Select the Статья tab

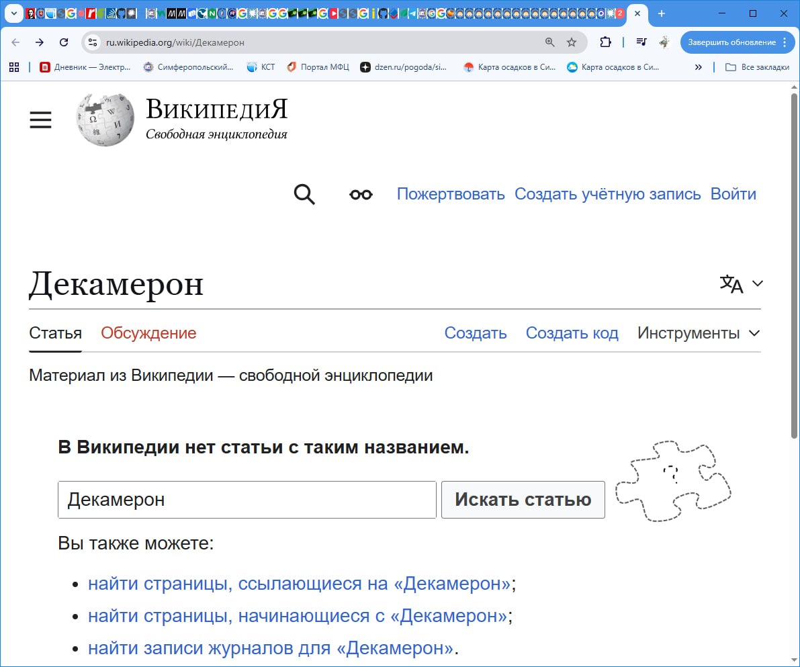pos(55,333)
